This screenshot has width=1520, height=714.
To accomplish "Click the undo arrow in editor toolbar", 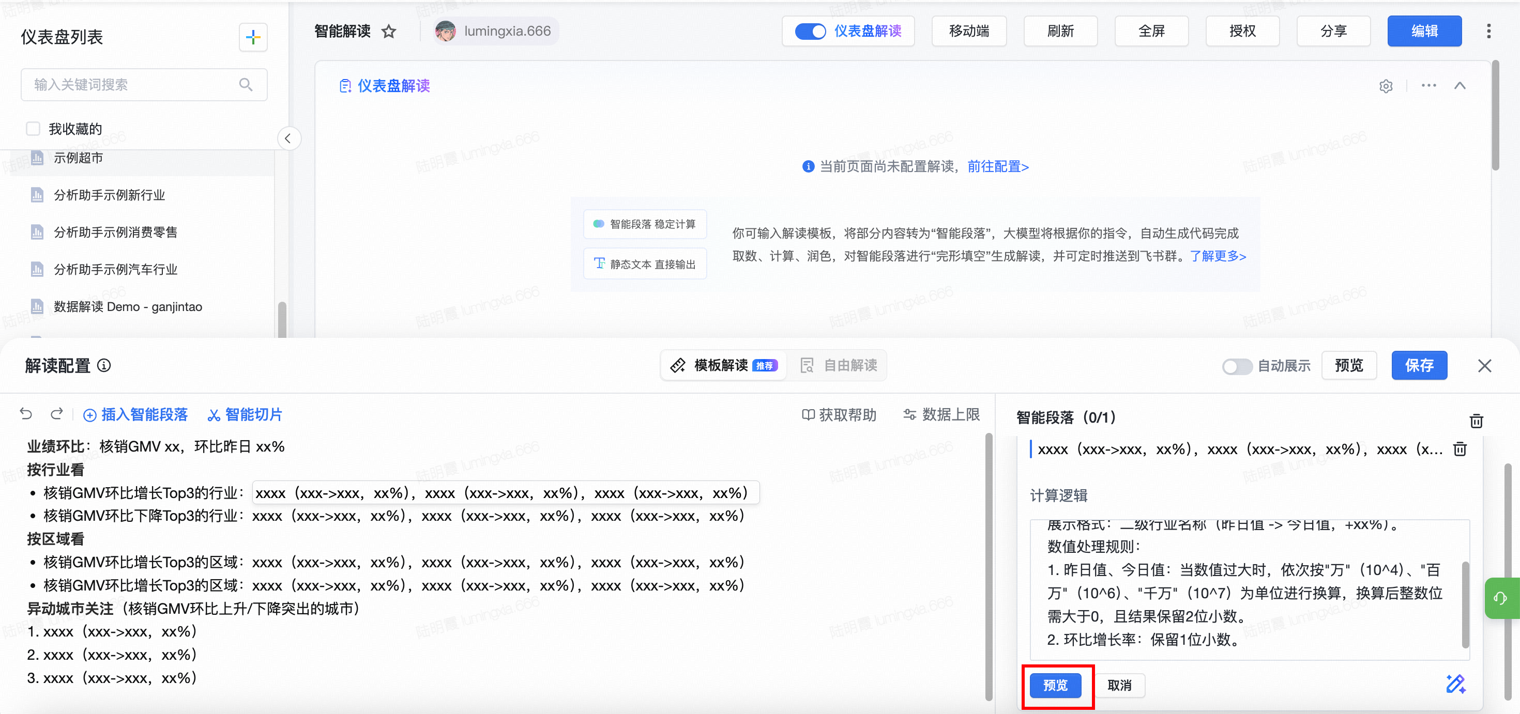I will tap(26, 414).
